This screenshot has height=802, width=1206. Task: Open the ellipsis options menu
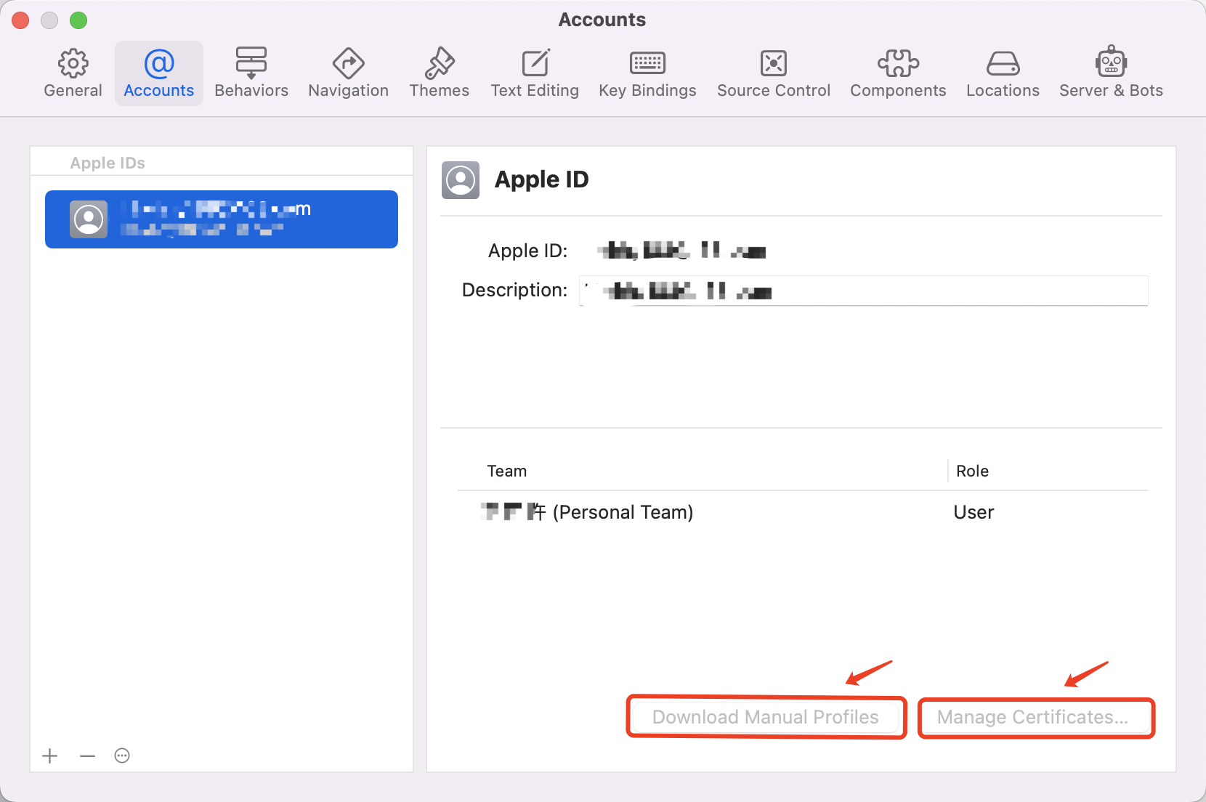[x=121, y=756]
